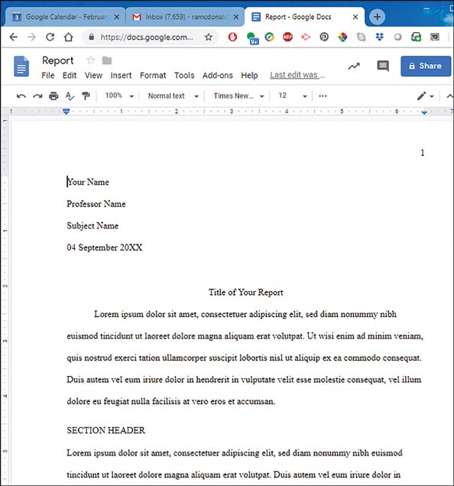Click the blue Share button
This screenshot has height=486, width=454.
pos(426,66)
